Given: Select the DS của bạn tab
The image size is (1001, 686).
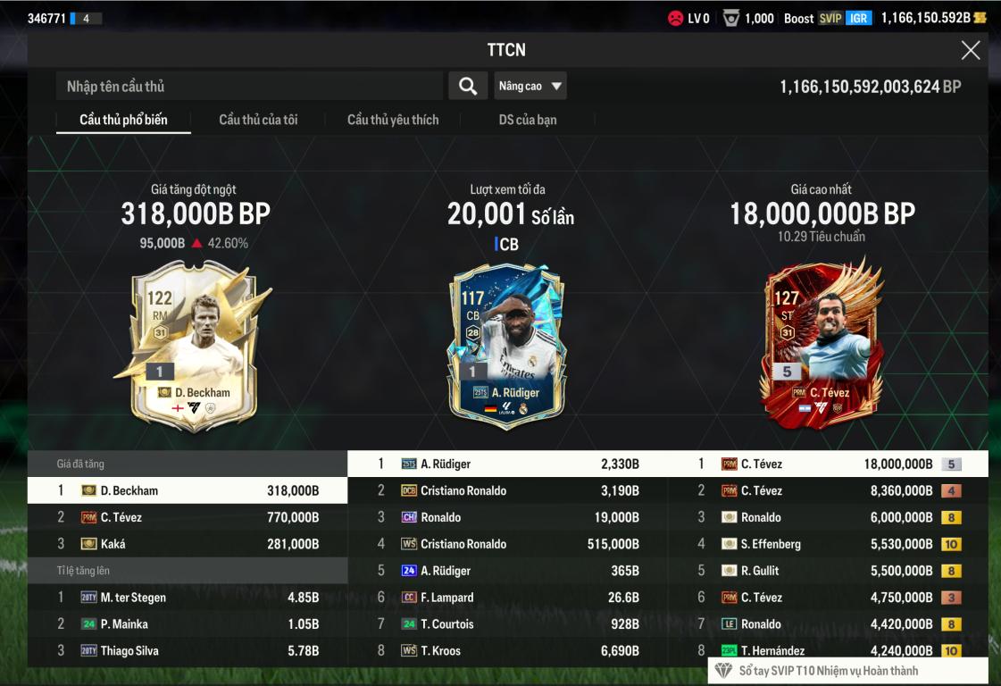Looking at the screenshot, I should pyautogui.click(x=528, y=120).
